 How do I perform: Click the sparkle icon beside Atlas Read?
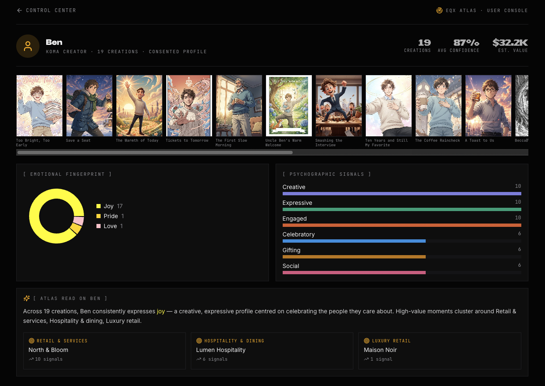pyautogui.click(x=27, y=298)
